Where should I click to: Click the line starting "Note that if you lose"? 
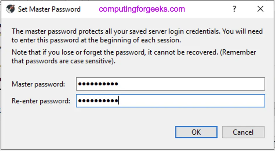(134, 52)
